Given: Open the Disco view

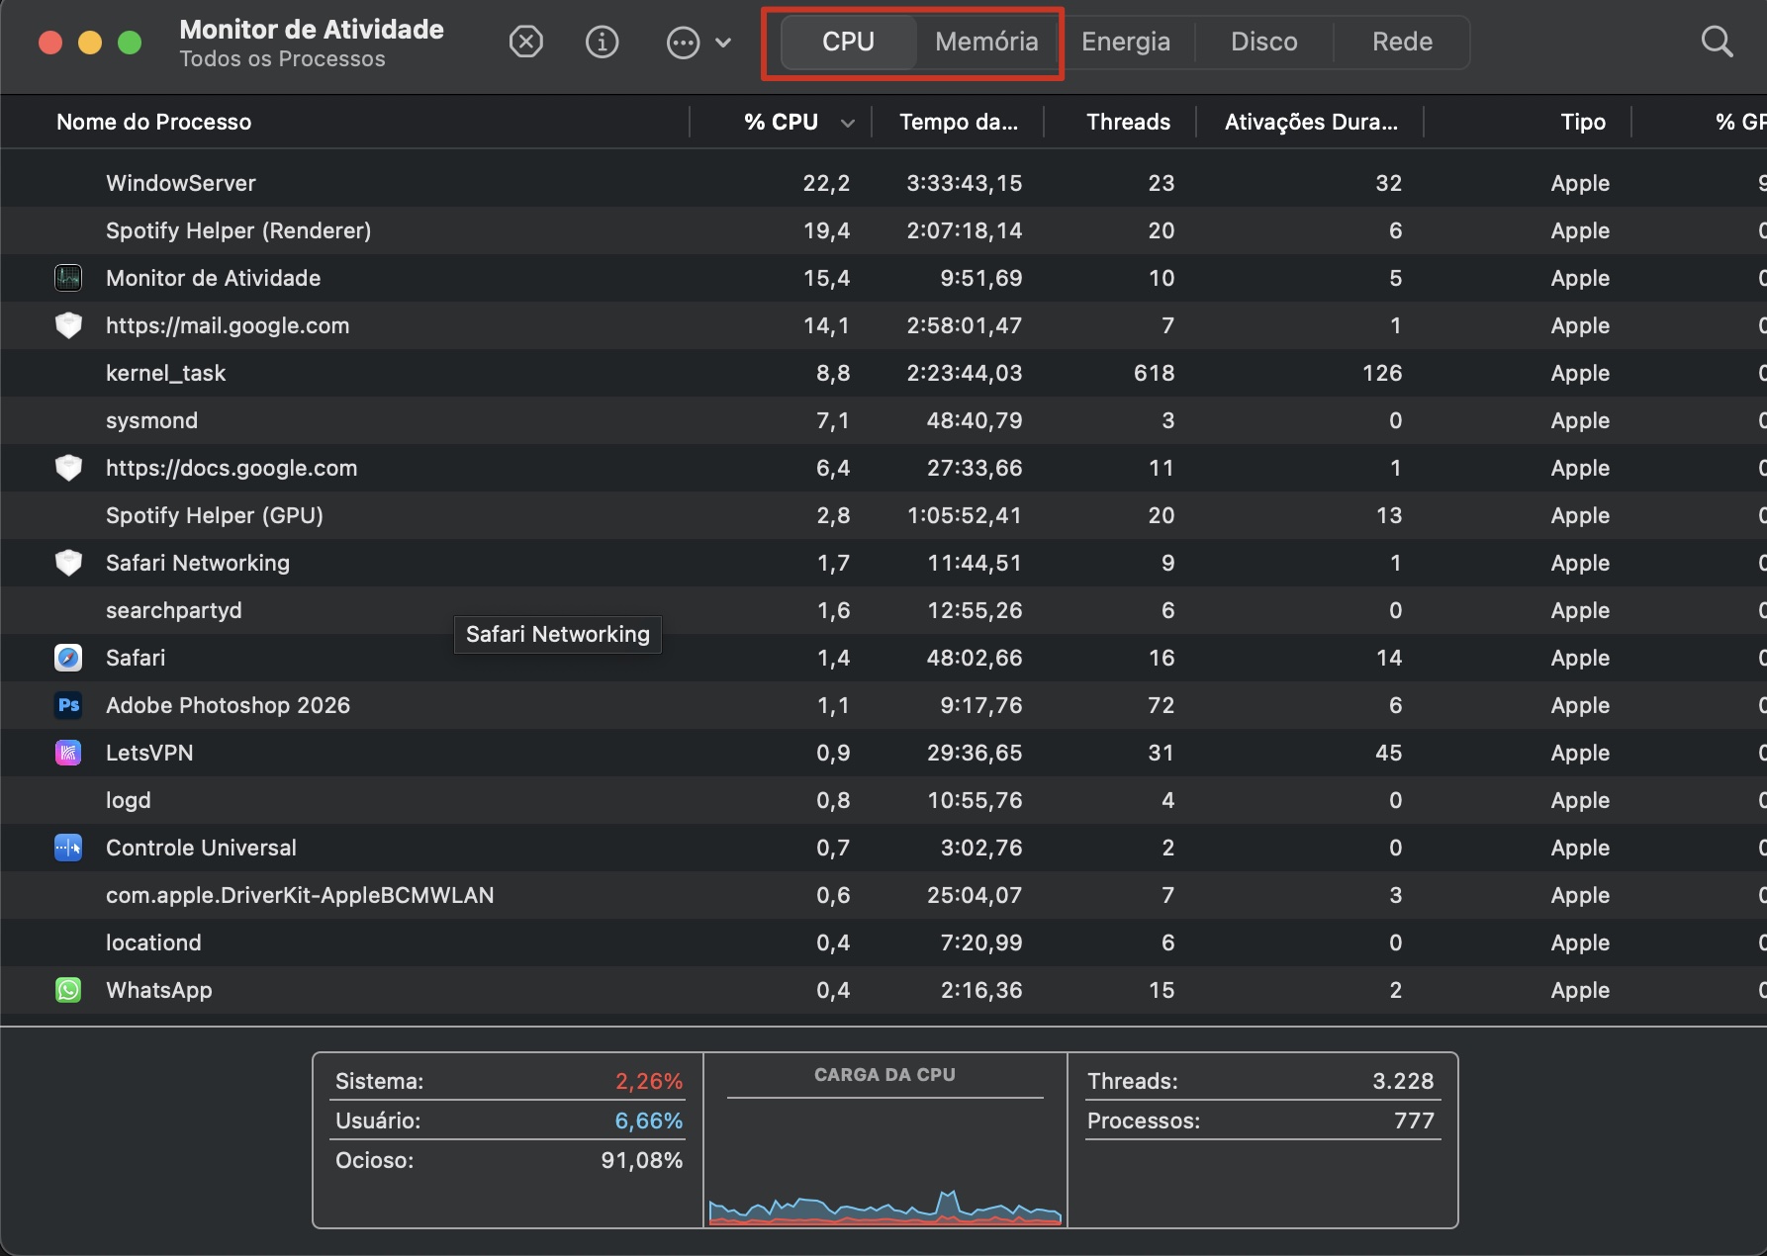Looking at the screenshot, I should 1263,42.
